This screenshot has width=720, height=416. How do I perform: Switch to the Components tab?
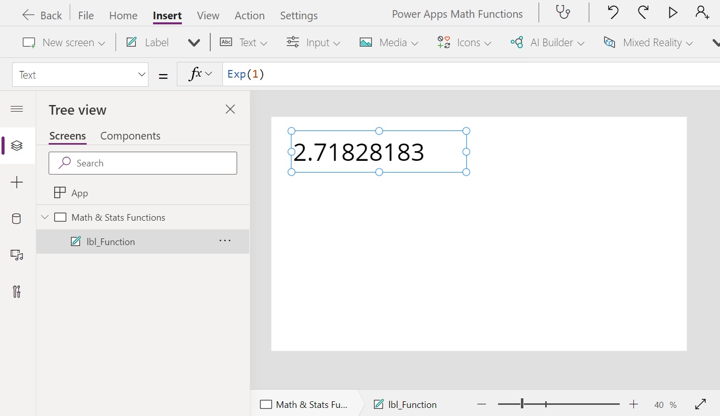(130, 135)
